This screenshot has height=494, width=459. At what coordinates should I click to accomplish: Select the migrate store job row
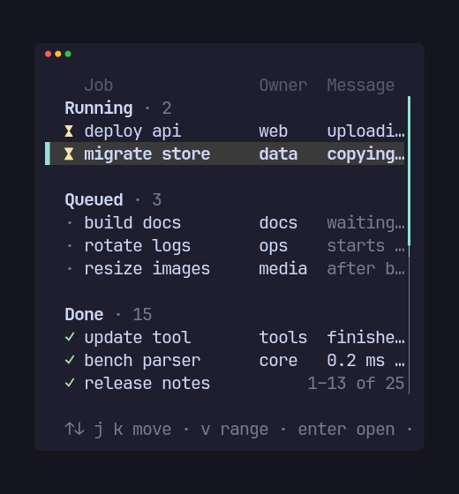[x=225, y=153]
